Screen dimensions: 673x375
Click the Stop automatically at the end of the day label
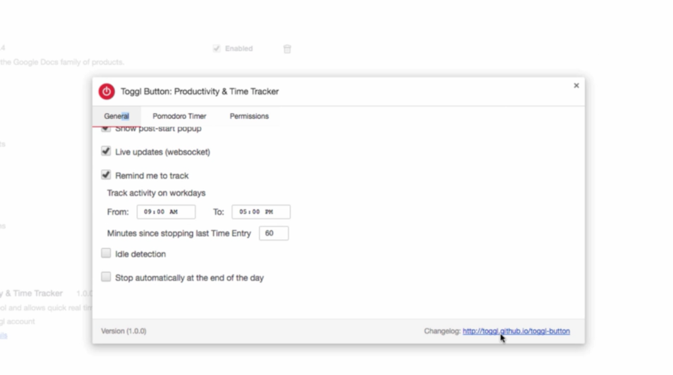click(189, 278)
